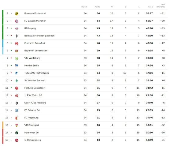The image size is (170, 146).
Task: Select the RB Leipzig team crest
Action: [x=17, y=28]
